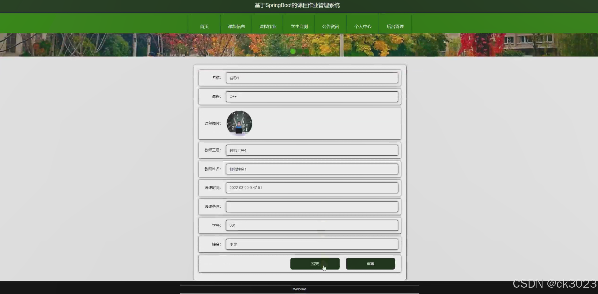Click the 教师工号 text field
Screen dimensions: 598x294
[312, 150]
